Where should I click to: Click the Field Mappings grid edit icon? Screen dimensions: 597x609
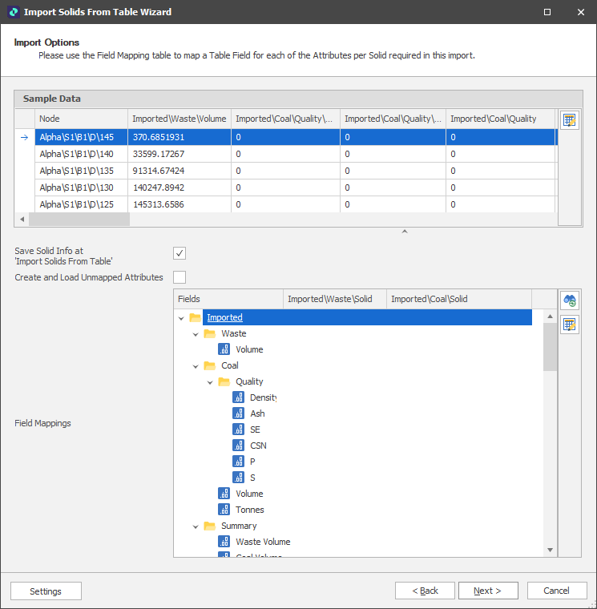point(570,325)
